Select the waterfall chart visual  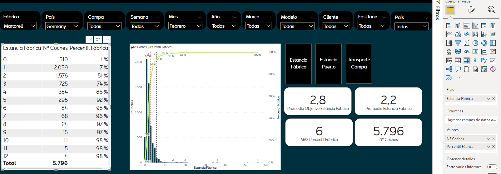tap(449, 43)
